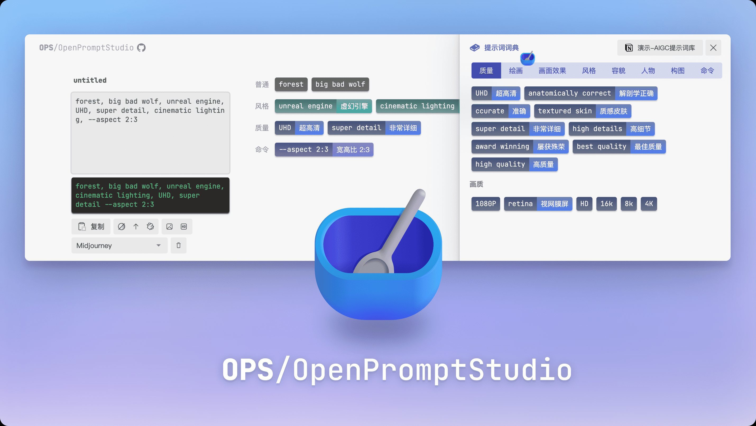Expand the 画面效果 panel tab
This screenshot has width=756, height=426.
552,70
